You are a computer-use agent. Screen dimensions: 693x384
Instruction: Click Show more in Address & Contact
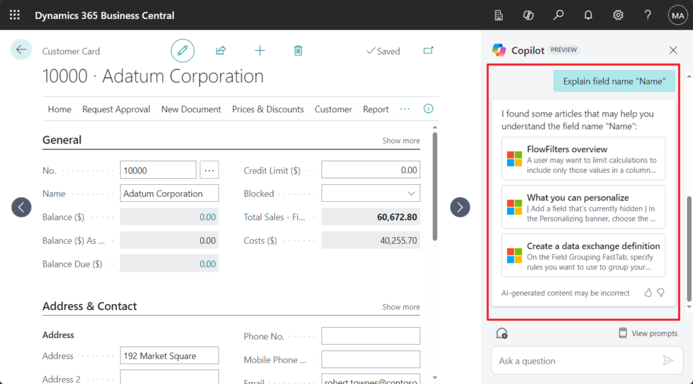401,307
